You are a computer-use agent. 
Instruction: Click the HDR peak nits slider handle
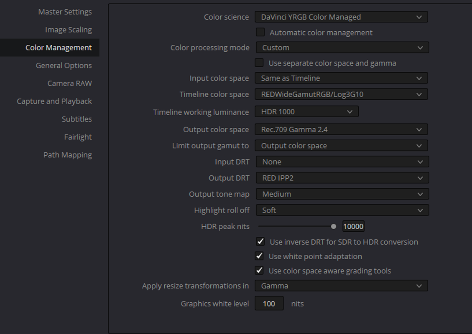tap(333, 226)
